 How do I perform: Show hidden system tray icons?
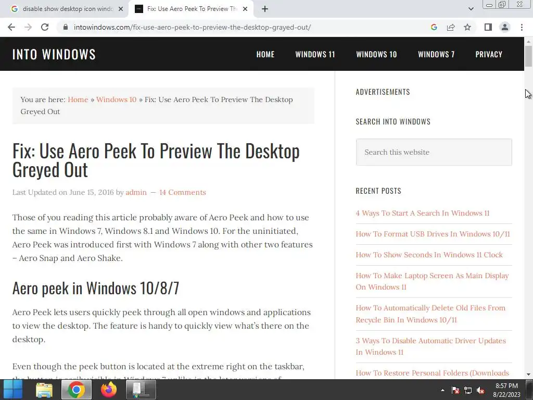click(x=442, y=390)
